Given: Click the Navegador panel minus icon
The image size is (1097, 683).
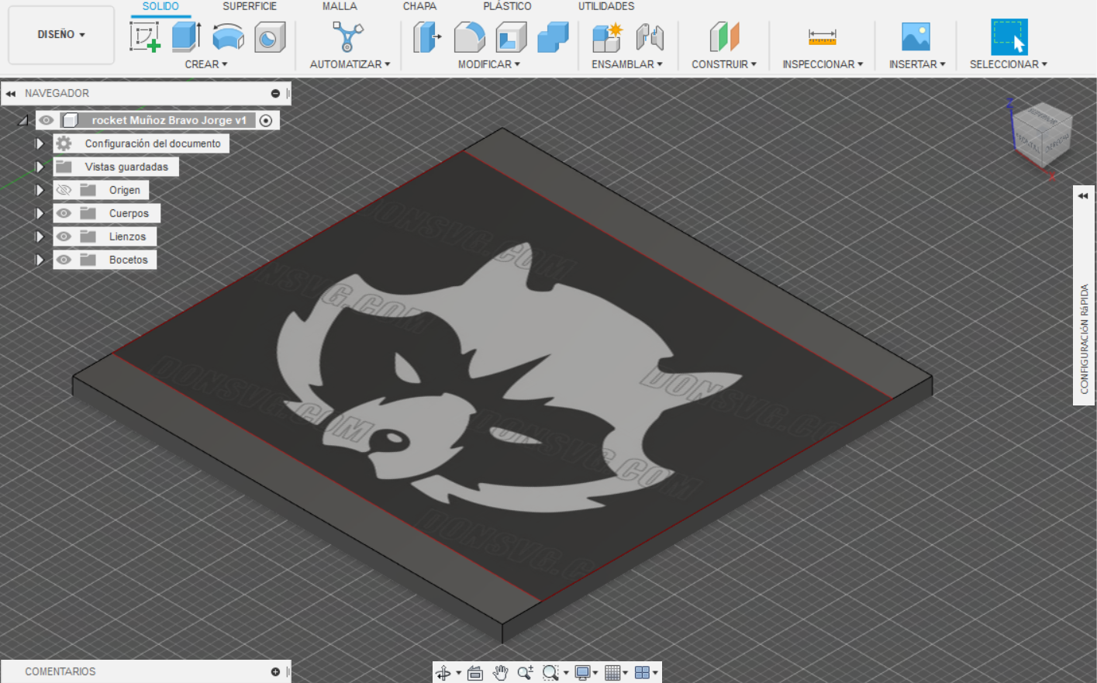Looking at the screenshot, I should (x=275, y=94).
